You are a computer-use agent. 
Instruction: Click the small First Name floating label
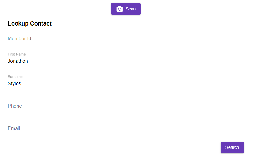point(17,54)
